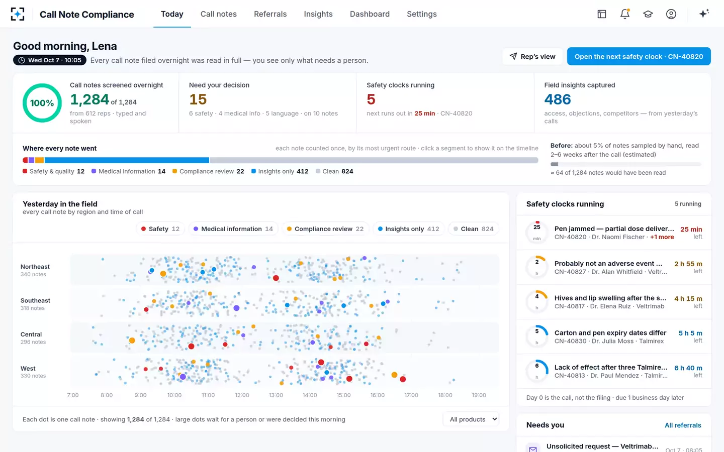
Task: Open the Probably not an adverse event item
Action: [x=614, y=267]
